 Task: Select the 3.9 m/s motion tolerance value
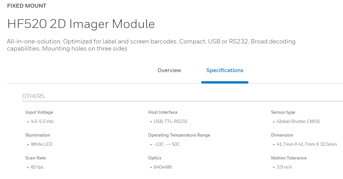(x=284, y=167)
